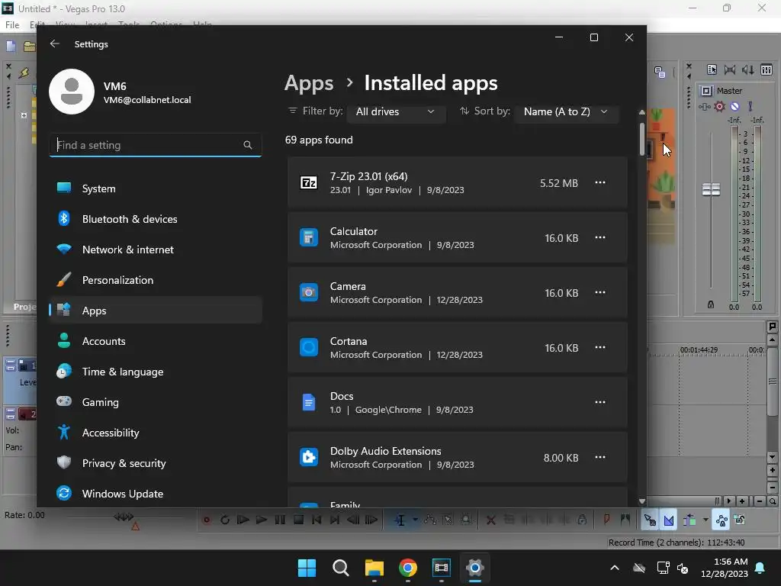Image resolution: width=781 pixels, height=586 pixels.
Task: Open Windows Update page
Action: click(x=156, y=494)
